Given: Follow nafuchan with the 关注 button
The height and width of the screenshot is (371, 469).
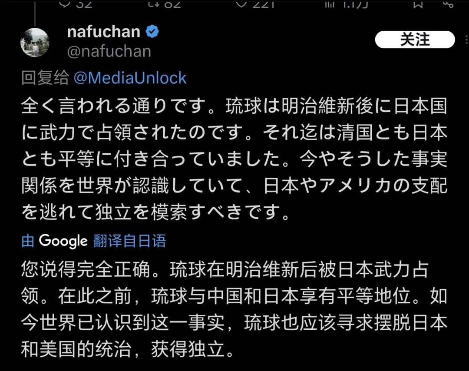Looking at the screenshot, I should [x=415, y=40].
